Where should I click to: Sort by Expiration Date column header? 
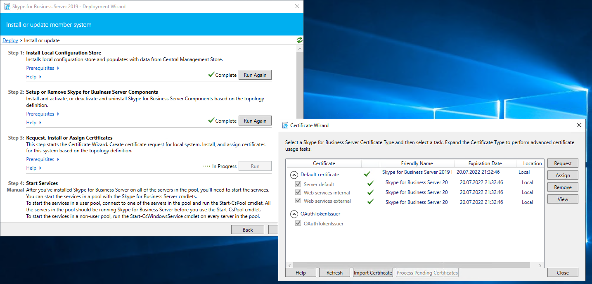[x=485, y=163]
